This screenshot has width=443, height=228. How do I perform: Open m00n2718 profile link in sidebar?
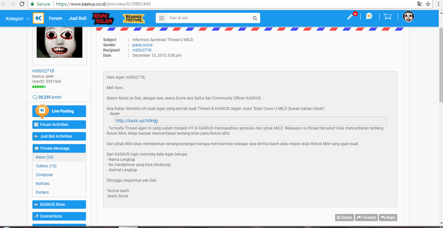(43, 71)
